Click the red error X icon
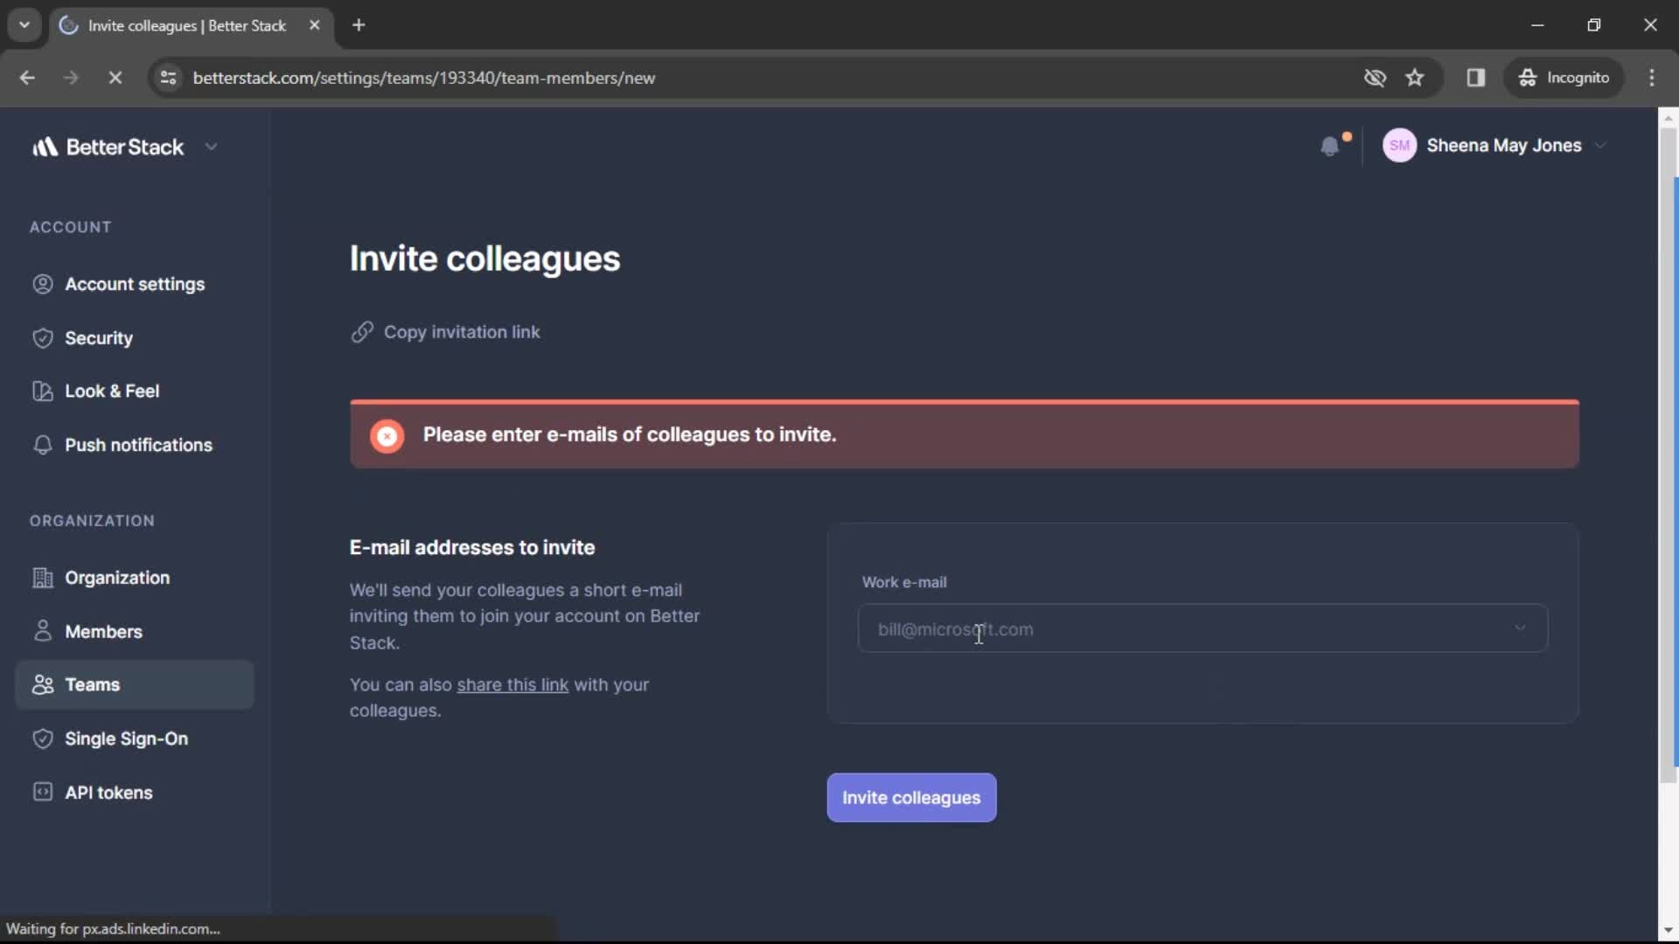 387,435
